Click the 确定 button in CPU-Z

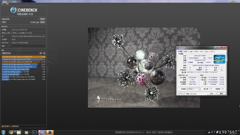(221, 93)
